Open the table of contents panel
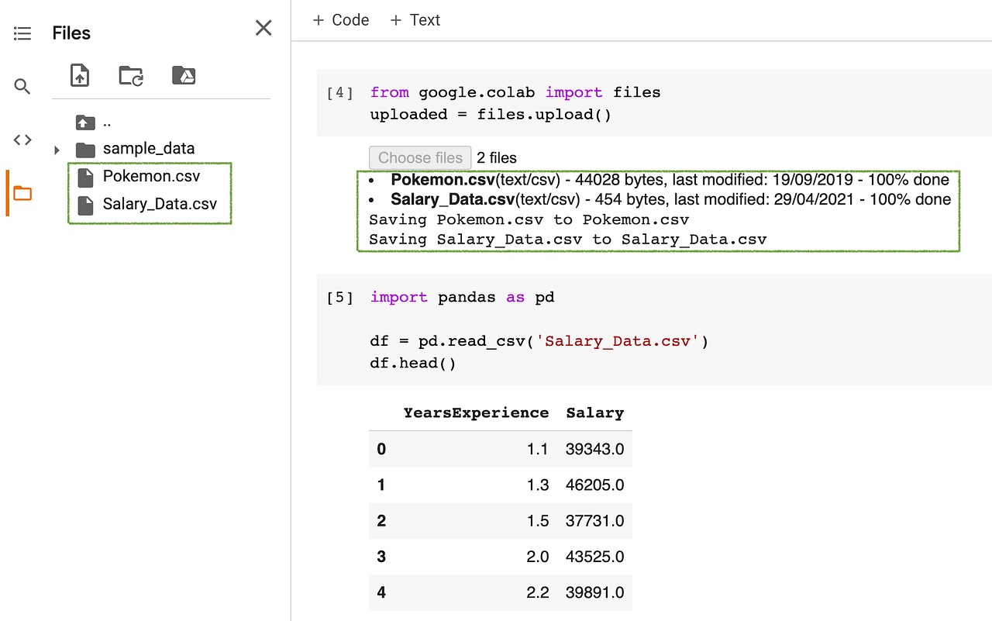 (22, 33)
